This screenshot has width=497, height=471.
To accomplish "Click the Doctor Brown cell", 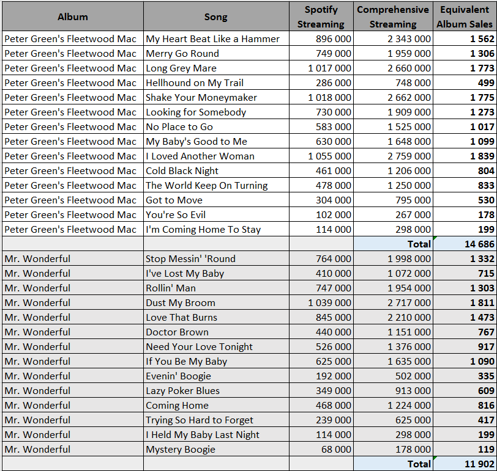I will click(x=216, y=332).
